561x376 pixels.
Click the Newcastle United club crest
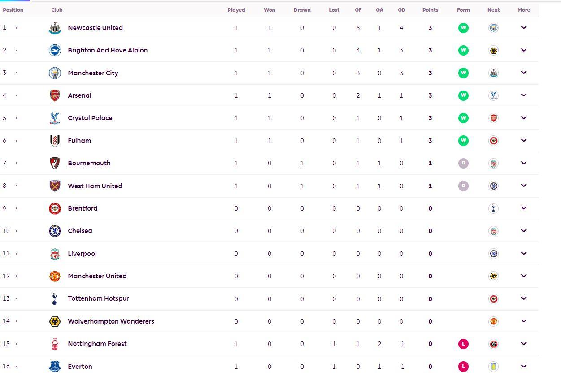pos(55,28)
